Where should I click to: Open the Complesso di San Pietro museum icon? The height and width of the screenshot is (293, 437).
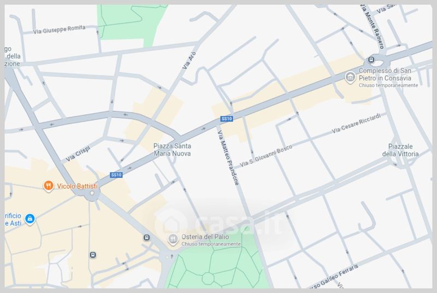coord(350,78)
